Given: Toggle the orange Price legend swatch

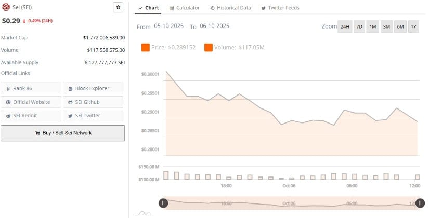Looking at the screenshot, I should (x=145, y=48).
